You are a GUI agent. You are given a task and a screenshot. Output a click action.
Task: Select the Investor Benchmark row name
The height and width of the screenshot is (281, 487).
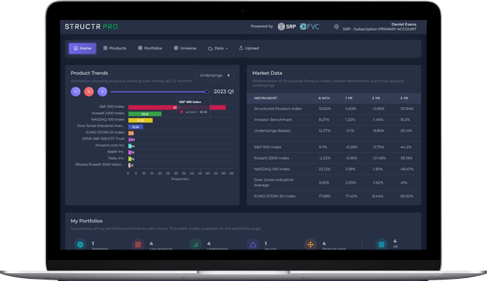(272, 119)
